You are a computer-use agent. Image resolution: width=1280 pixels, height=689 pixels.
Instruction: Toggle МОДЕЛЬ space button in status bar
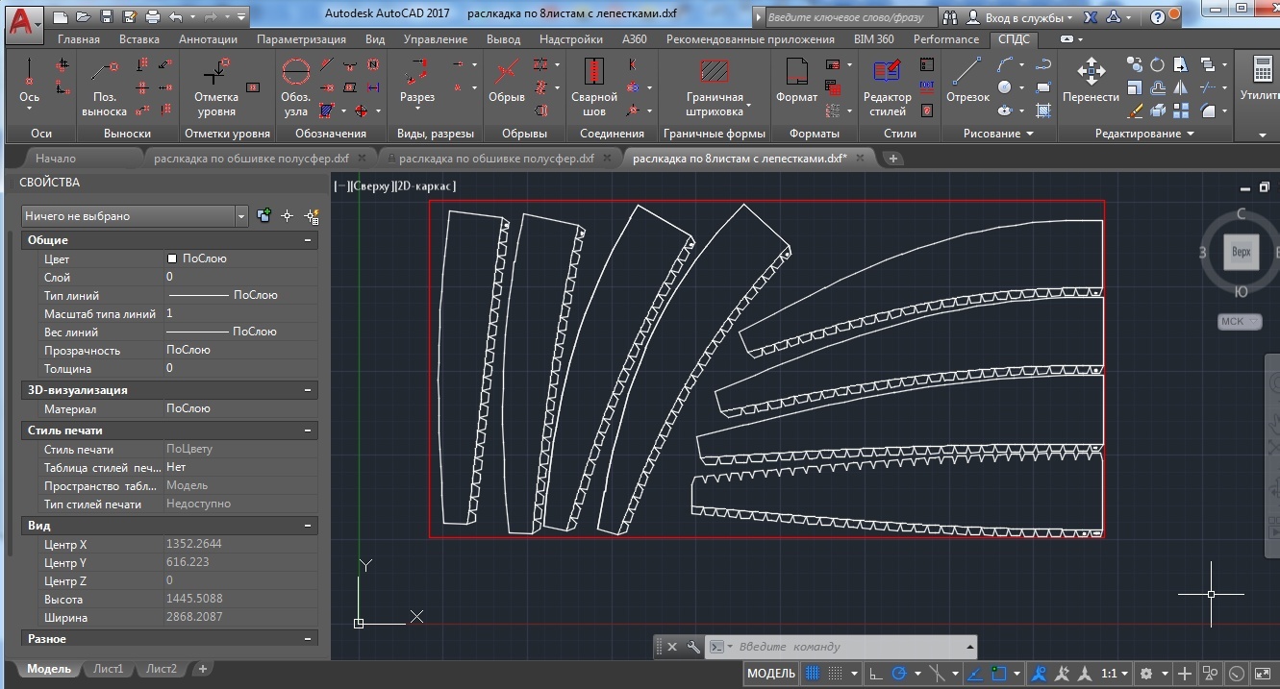(771, 674)
